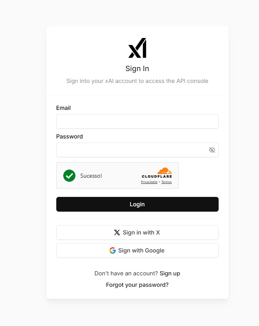The height and width of the screenshot is (326, 259).
Task: Click the Cloudflare cloud logo
Action: point(164,171)
